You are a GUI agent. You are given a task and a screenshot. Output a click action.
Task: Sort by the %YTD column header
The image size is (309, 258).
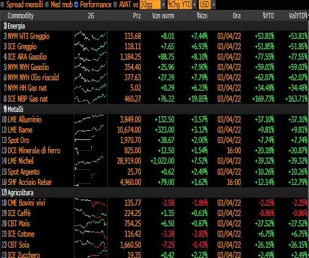tap(268, 16)
